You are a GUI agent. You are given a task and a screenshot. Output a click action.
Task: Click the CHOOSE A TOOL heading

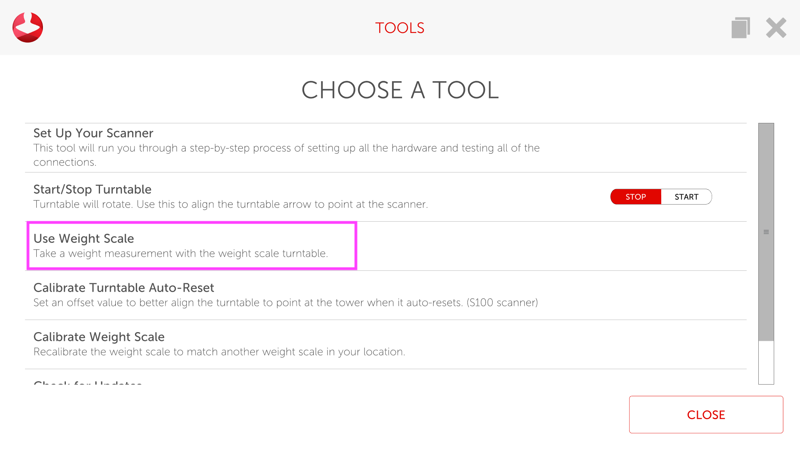tap(400, 90)
